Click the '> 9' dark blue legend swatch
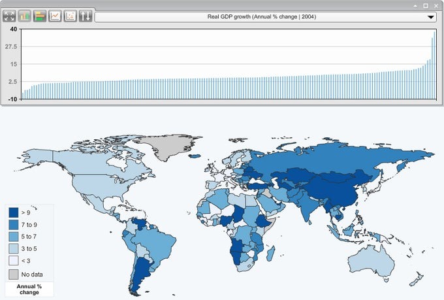The image size is (444, 300). coord(14,212)
